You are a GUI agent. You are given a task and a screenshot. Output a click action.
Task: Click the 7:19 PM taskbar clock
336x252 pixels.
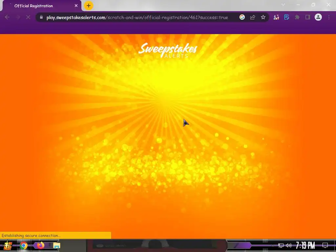[x=305, y=245]
